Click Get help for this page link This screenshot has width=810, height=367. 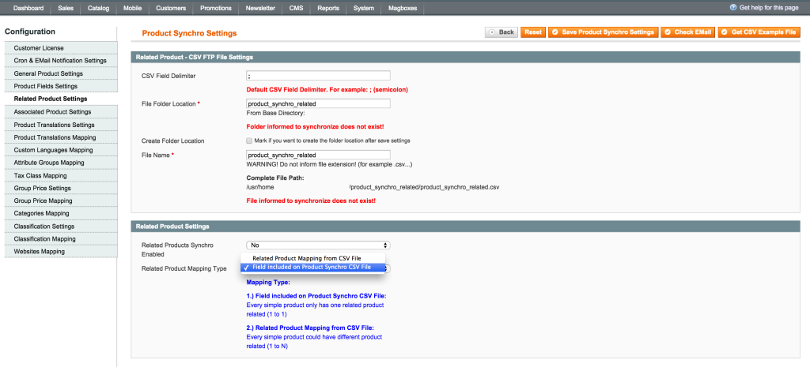[769, 8]
